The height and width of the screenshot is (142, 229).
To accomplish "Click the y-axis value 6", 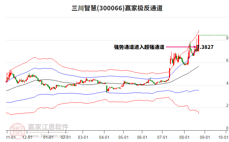I will pyautogui.click(x=227, y=61).
